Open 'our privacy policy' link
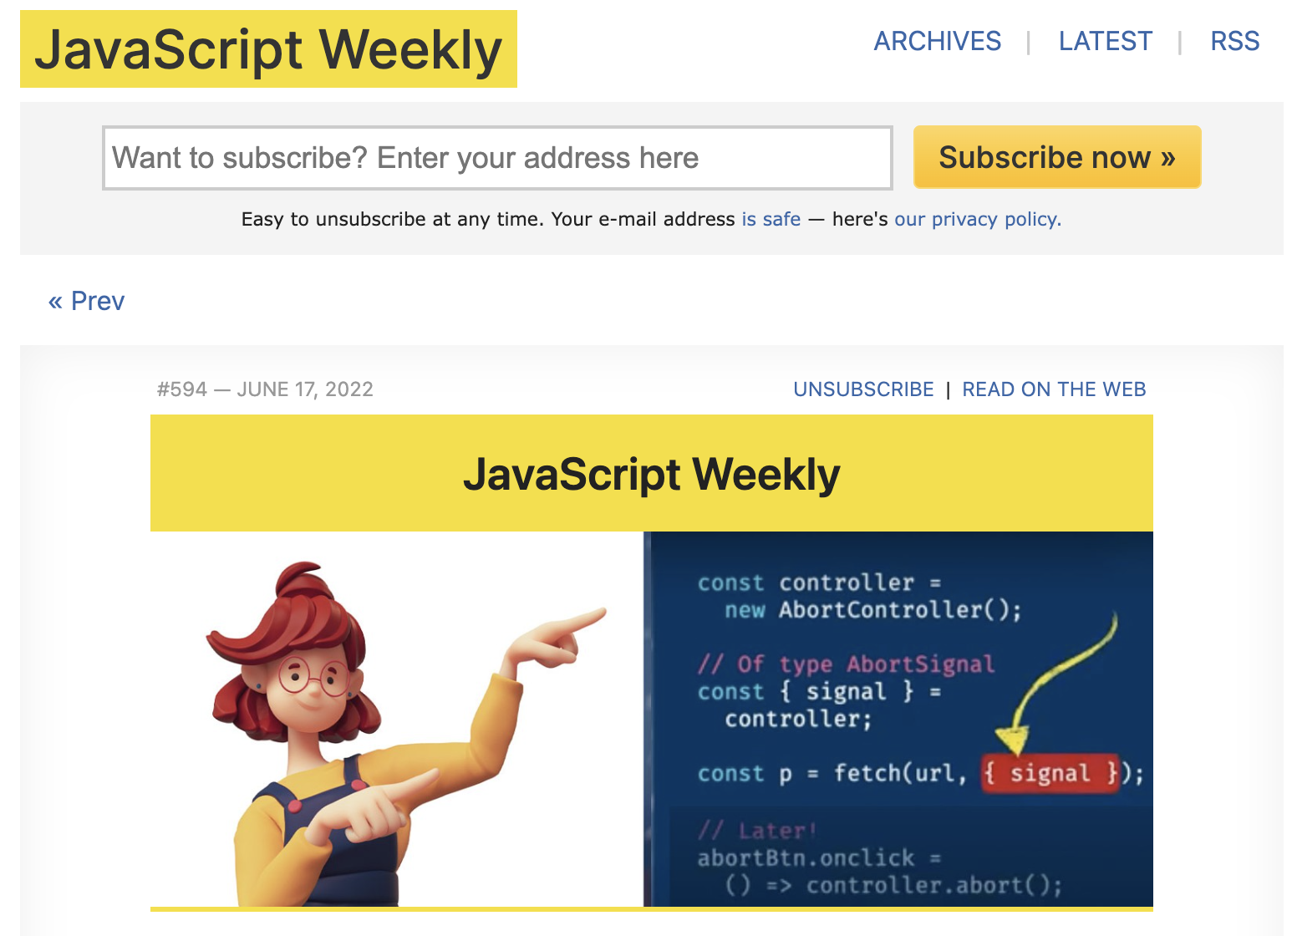 point(977,219)
